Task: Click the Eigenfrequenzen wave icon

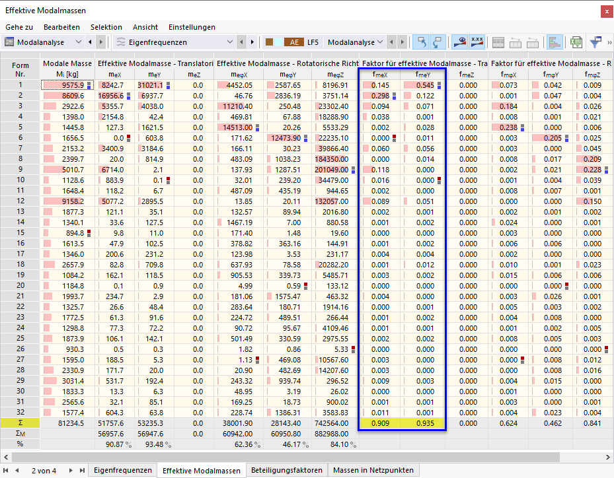Action: (121, 42)
